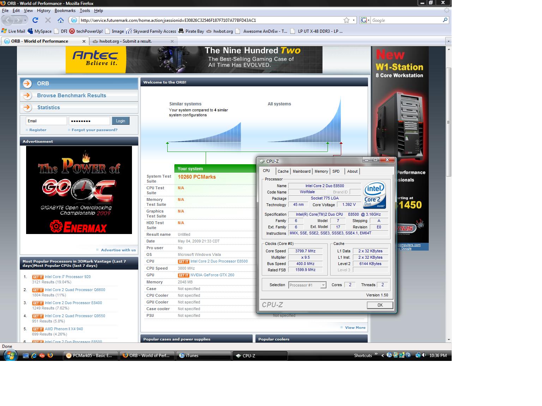The width and height of the screenshot is (542, 406).
Task: Open the techPowerUp! bookmark
Action: pyautogui.click(x=86, y=31)
